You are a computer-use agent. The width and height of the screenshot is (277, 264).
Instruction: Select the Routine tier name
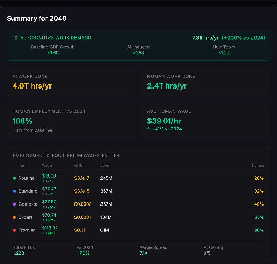click(x=27, y=178)
